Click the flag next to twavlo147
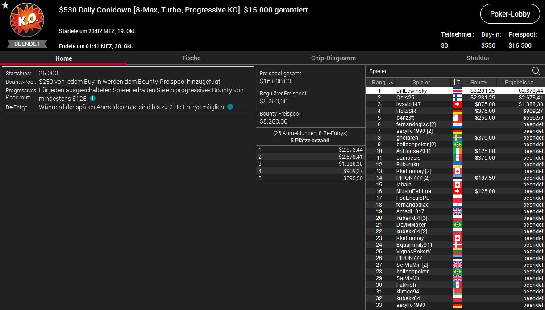545x310 pixels. tap(457, 104)
